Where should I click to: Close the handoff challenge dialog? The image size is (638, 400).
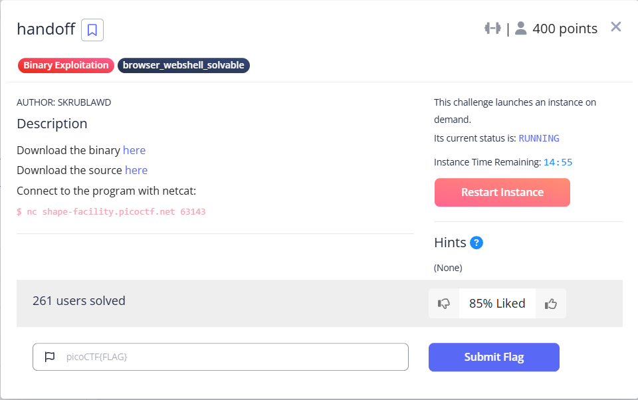point(615,27)
